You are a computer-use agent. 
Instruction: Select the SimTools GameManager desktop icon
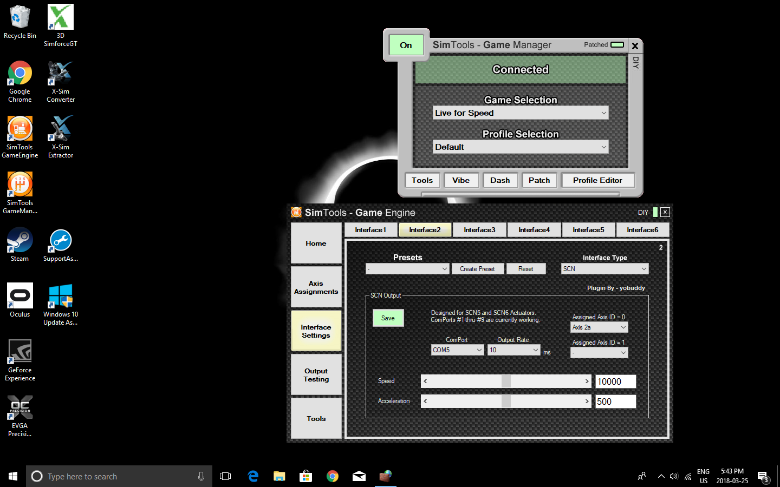(x=20, y=193)
